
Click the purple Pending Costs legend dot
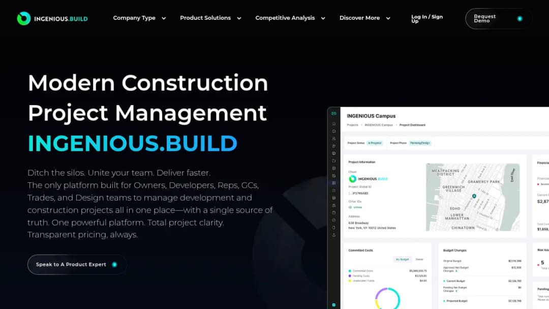(x=350, y=276)
